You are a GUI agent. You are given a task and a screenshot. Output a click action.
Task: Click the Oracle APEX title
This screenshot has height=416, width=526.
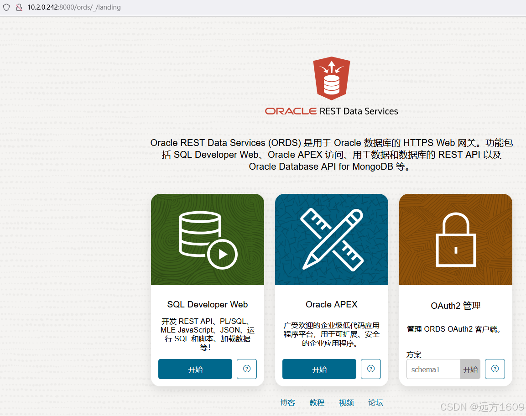pyautogui.click(x=332, y=304)
